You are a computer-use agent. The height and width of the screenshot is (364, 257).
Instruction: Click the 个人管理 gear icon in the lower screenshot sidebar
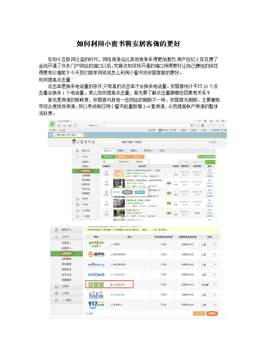(x=57, y=300)
